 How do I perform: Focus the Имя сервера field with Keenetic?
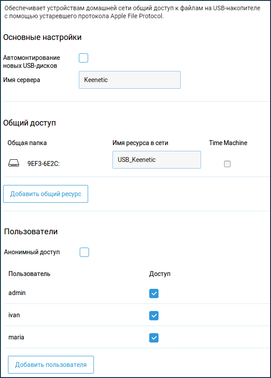[130, 80]
